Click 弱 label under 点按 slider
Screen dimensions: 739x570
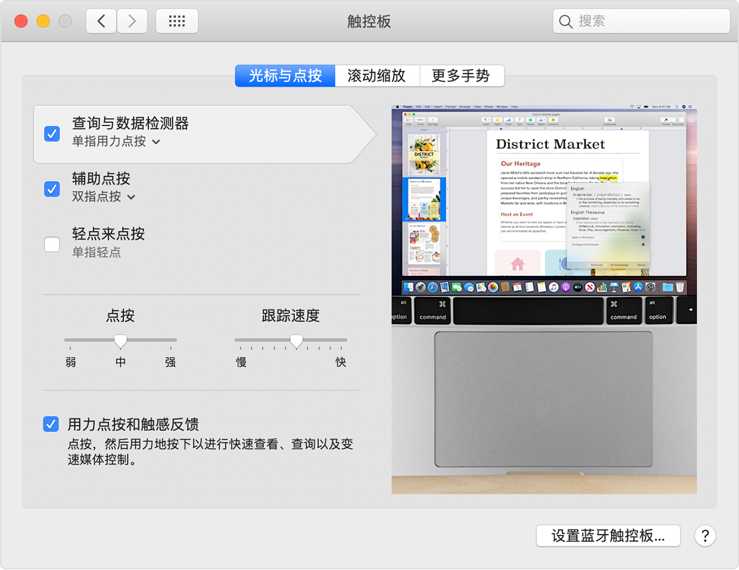(71, 362)
